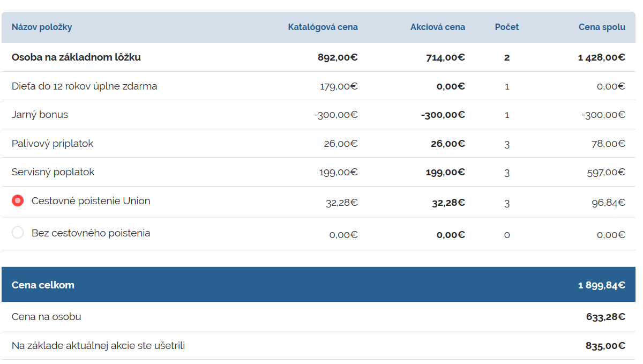This screenshot has width=643, height=364.
Task: Click the 'Akciová cena' column header
Action: coord(437,27)
